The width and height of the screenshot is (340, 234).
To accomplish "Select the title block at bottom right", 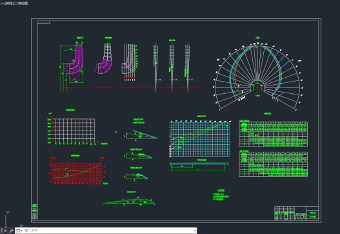I will (x=296, y=213).
